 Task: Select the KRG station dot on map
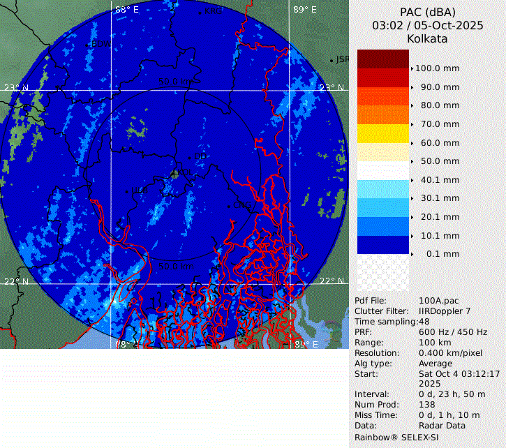pos(200,13)
